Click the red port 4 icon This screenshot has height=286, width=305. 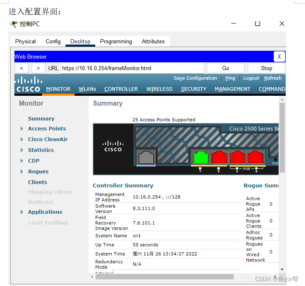(256, 157)
